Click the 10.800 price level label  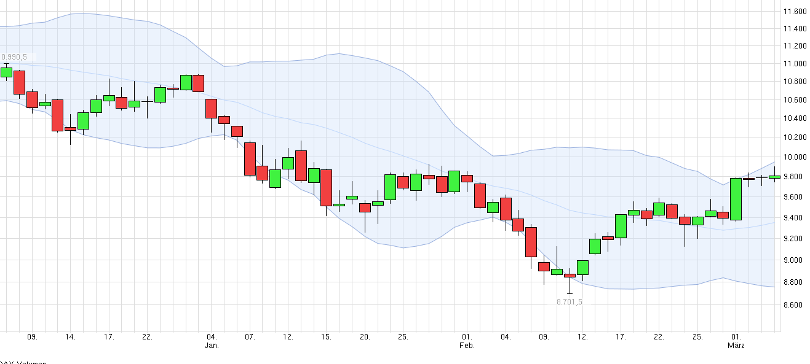coord(795,82)
